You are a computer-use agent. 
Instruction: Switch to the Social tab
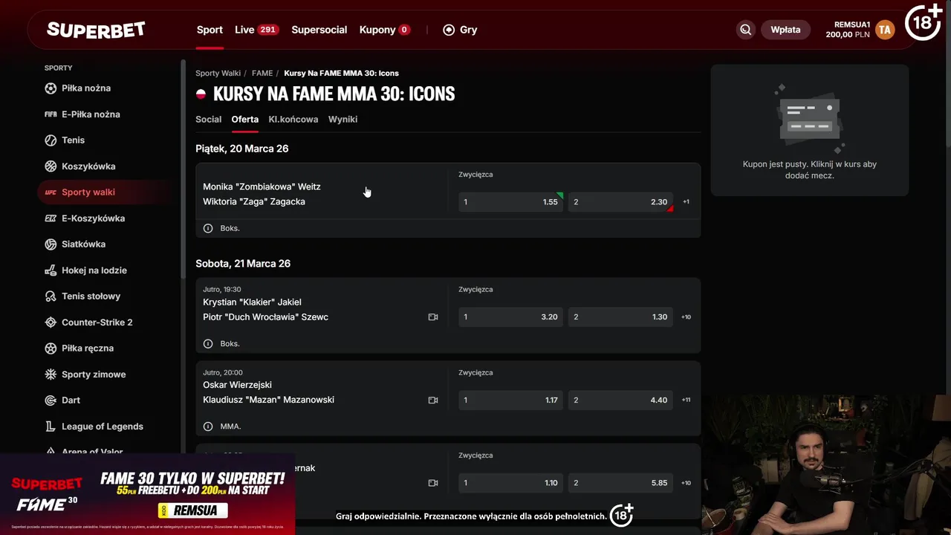tap(209, 119)
